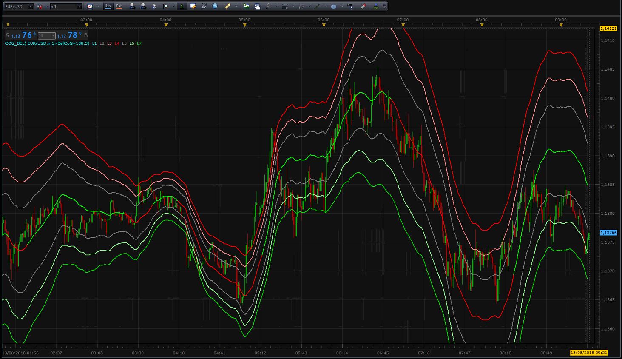
Task: Click the 06:00 time marker triangle
Action: pyautogui.click(x=324, y=25)
